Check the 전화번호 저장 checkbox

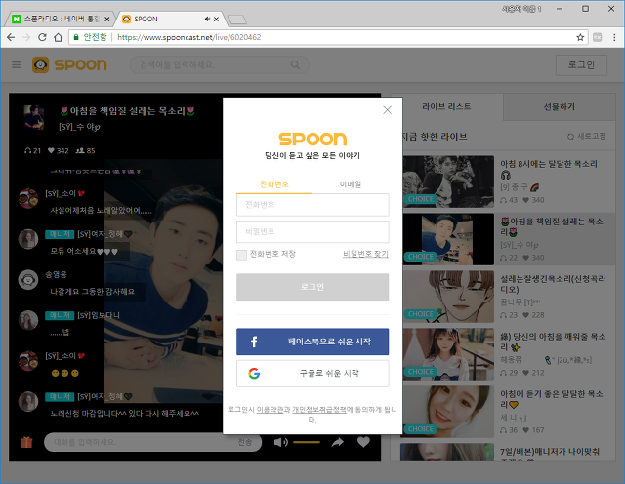(x=241, y=255)
